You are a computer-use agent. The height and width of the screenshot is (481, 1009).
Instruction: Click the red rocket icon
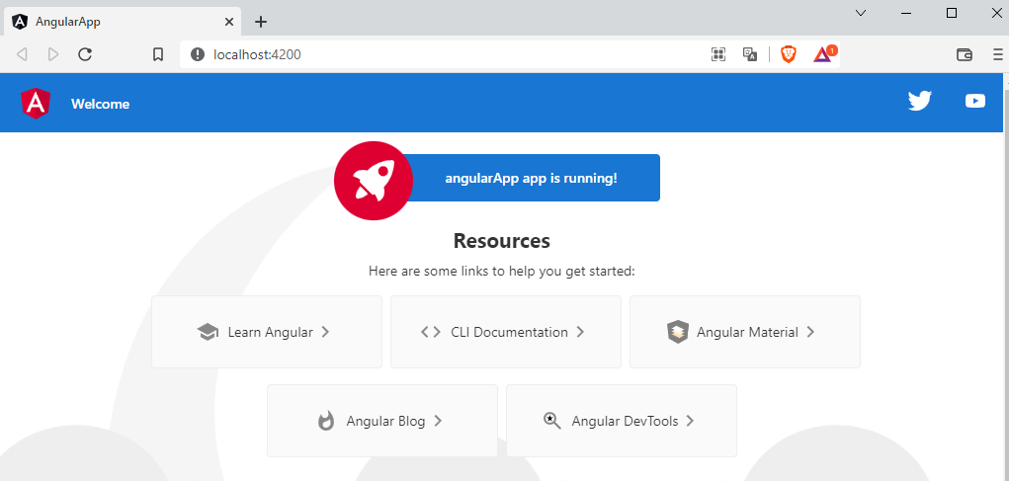(x=373, y=181)
